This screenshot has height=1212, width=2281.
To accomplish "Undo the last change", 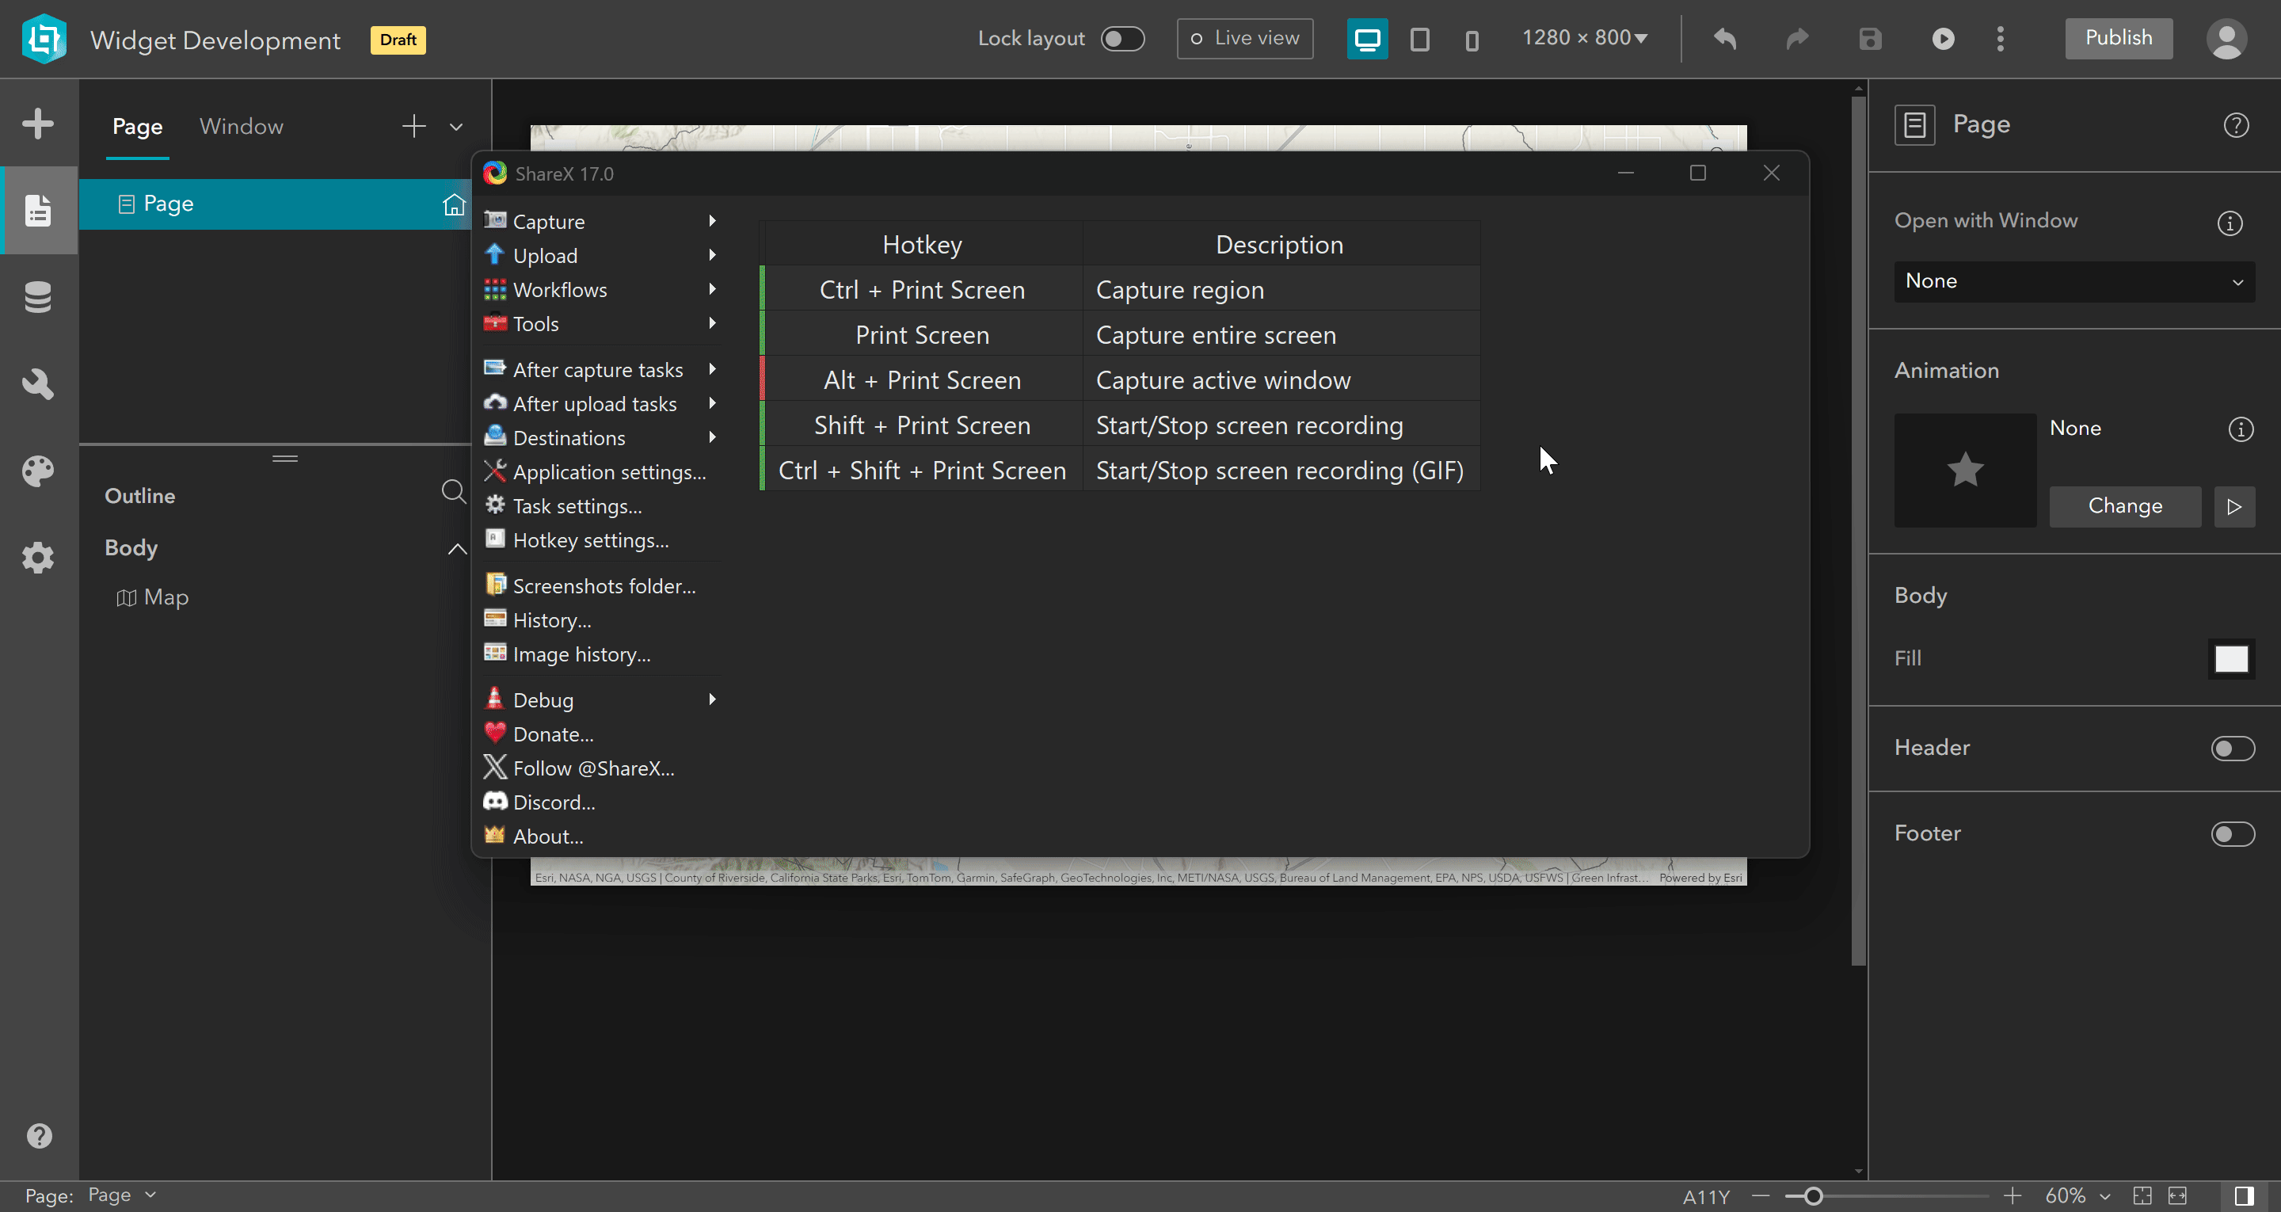I will point(1725,38).
